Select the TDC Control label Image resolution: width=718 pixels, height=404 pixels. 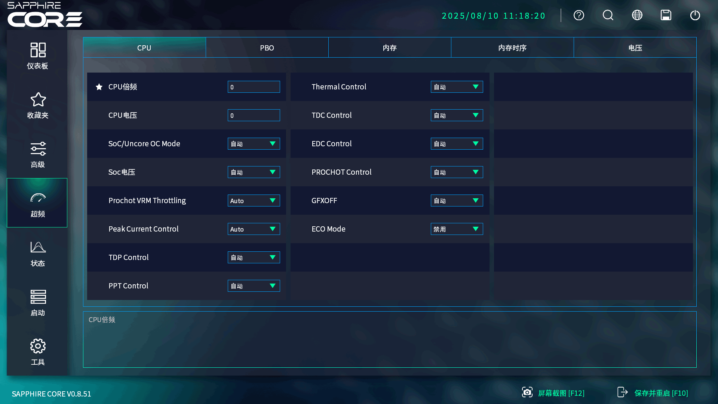click(x=332, y=115)
